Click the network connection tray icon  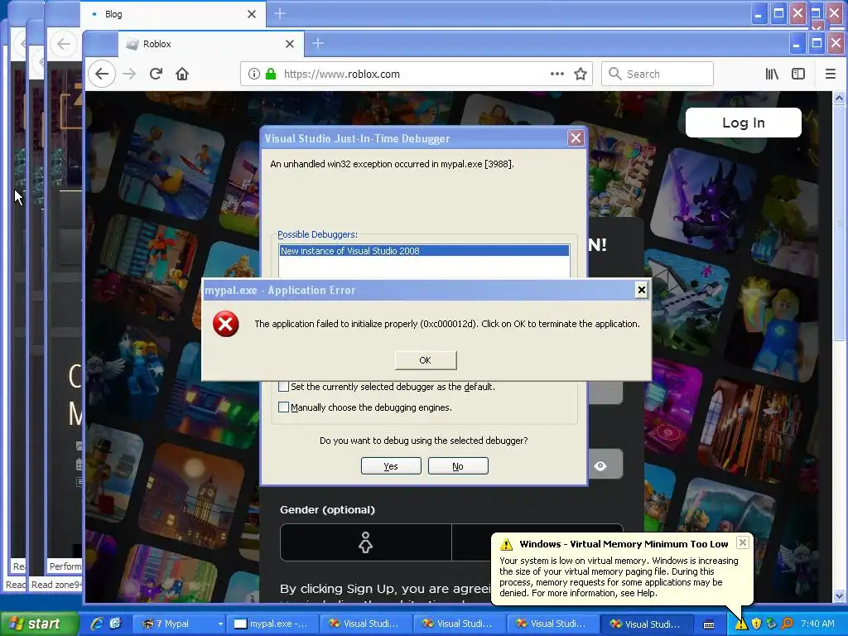[x=772, y=624]
